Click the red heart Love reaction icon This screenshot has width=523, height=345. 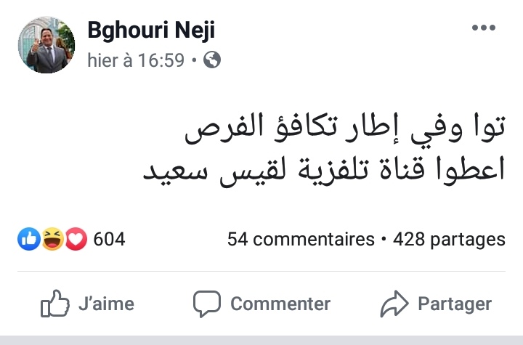[x=76, y=239]
